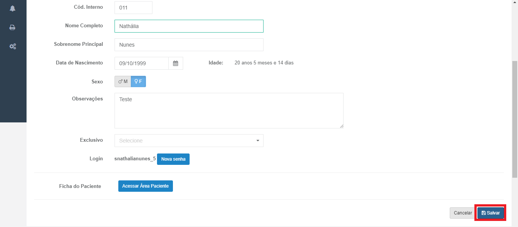
Task: Open settings gears icon in sidebar
Action: 13,46
